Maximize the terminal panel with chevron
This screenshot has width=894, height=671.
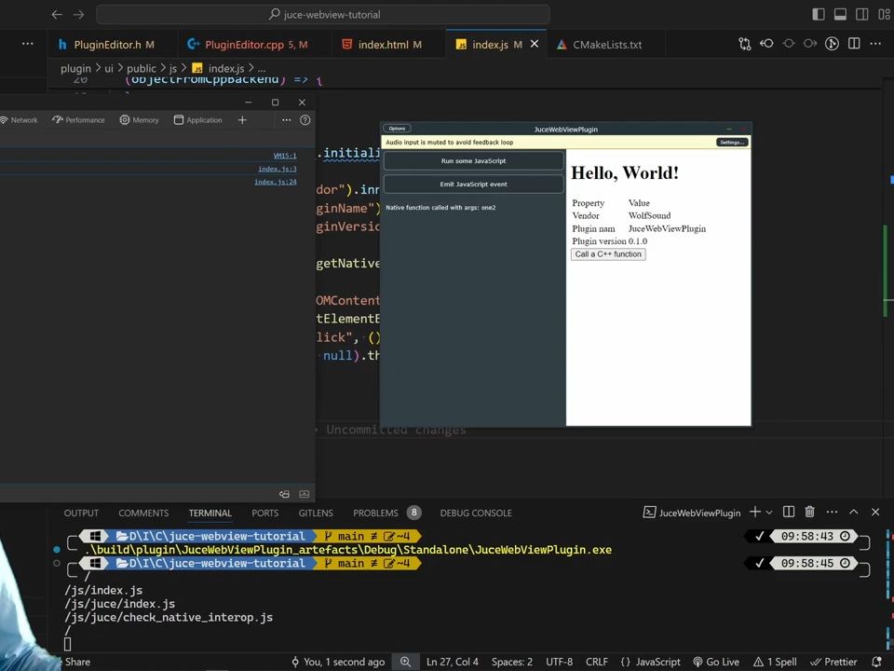coord(853,512)
